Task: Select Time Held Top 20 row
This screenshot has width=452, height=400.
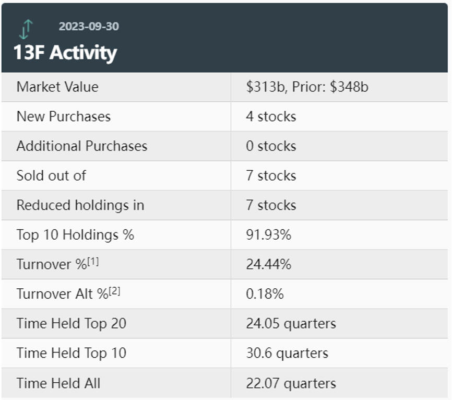Action: [x=72, y=323]
